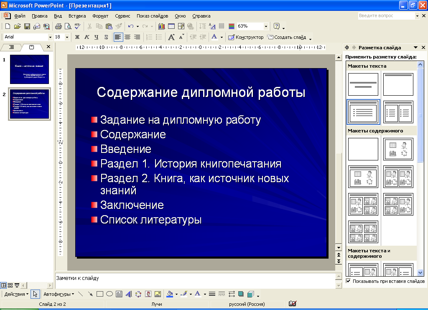Click the spelling status book icon

tap(293, 303)
